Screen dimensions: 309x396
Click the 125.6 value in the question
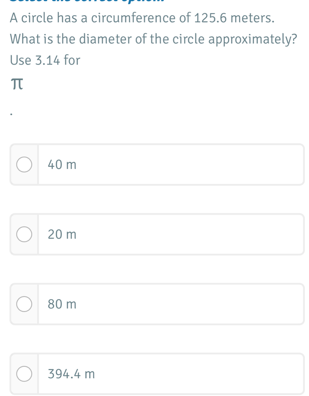click(x=211, y=18)
